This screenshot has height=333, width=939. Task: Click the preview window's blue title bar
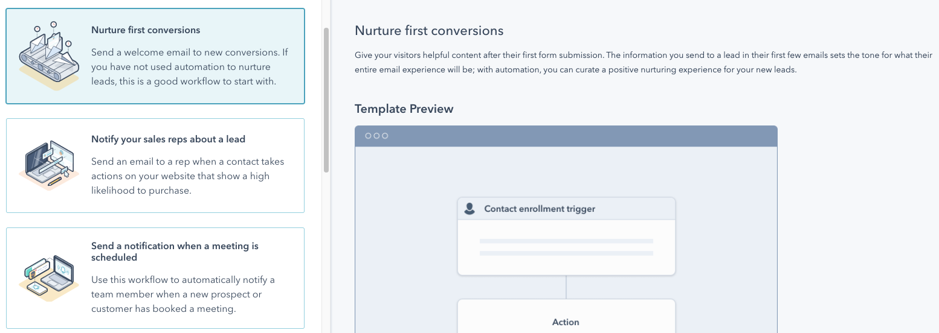point(566,136)
